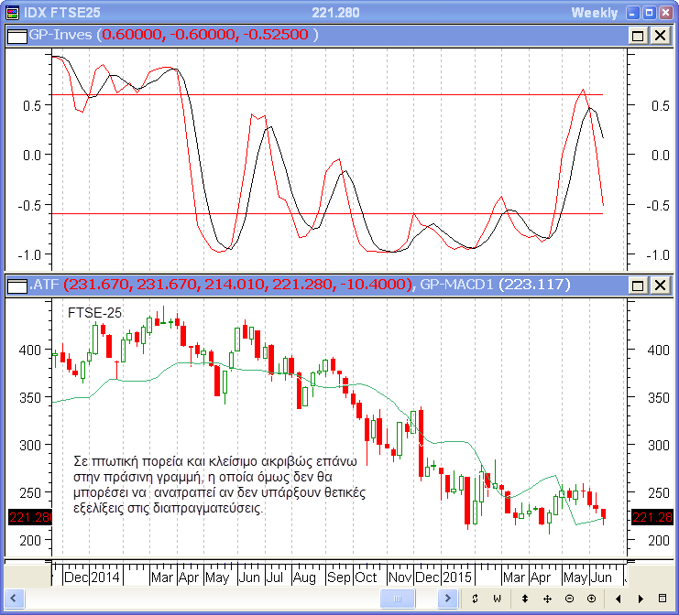The height and width of the screenshot is (615, 679).
Task: Click the Nov label on time axis
Action: click(x=400, y=577)
